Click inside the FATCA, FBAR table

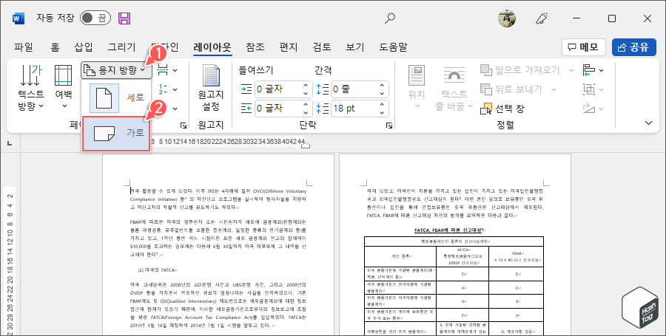[454, 286]
